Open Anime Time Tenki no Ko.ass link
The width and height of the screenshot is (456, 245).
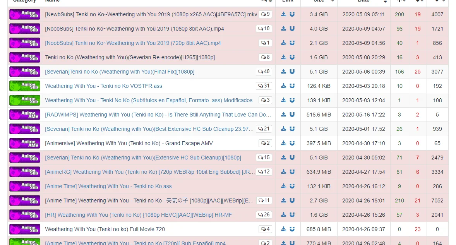[108, 186]
